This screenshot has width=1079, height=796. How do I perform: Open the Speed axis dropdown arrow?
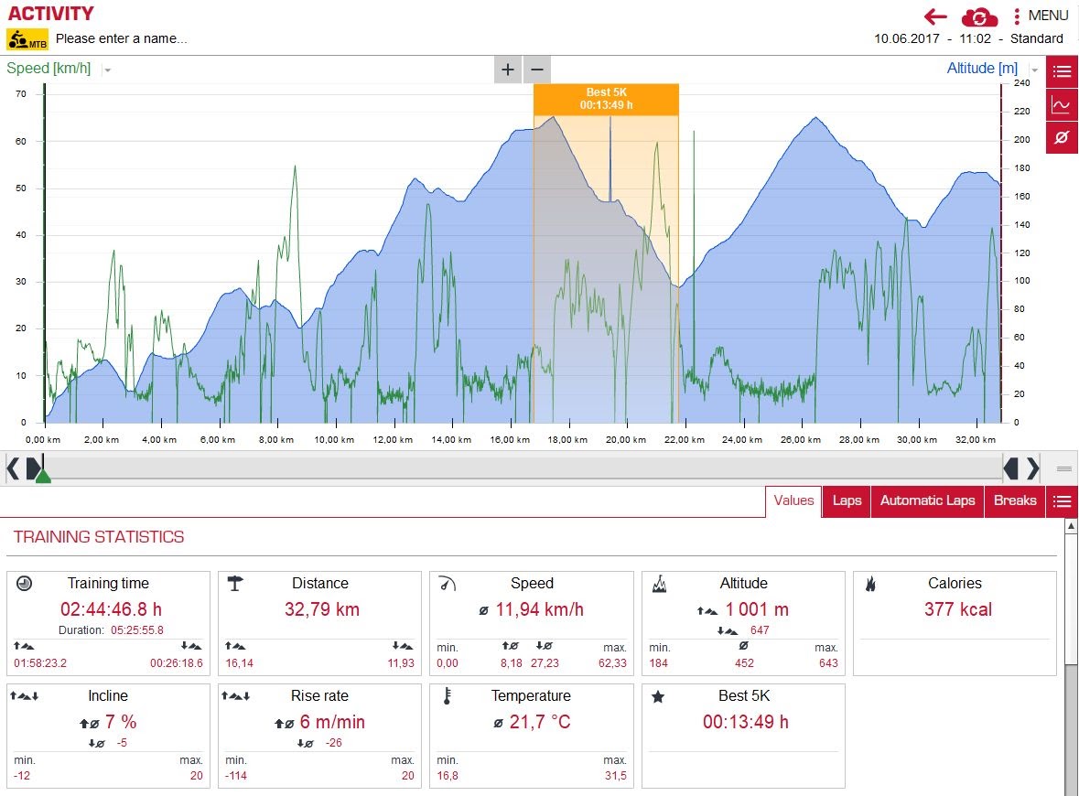pos(107,70)
